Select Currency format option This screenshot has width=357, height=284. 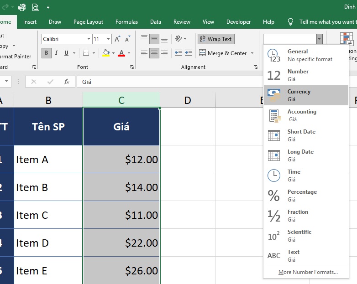pos(306,95)
